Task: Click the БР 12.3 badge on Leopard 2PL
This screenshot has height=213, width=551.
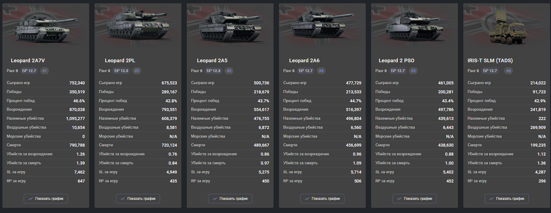Action: (121, 71)
